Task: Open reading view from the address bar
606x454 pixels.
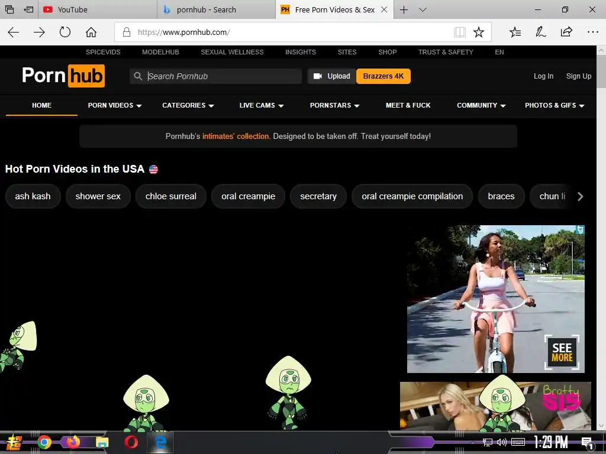Action: click(459, 32)
